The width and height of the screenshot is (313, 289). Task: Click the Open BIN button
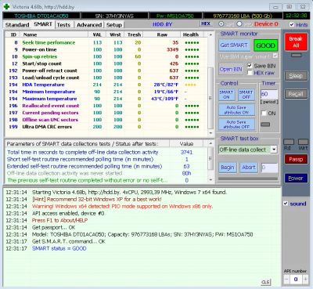231,70
